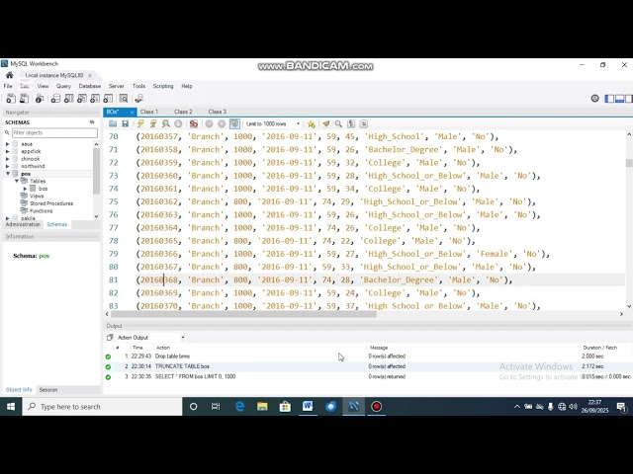Open the Server menu
This screenshot has height=474, width=633.
(x=117, y=86)
